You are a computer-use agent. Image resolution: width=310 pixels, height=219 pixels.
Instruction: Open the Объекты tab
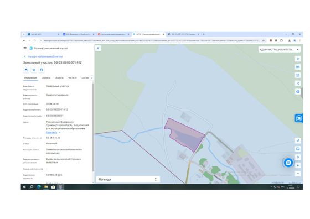point(59,78)
